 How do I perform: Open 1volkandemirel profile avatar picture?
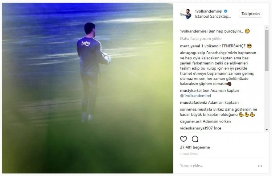[186, 14]
